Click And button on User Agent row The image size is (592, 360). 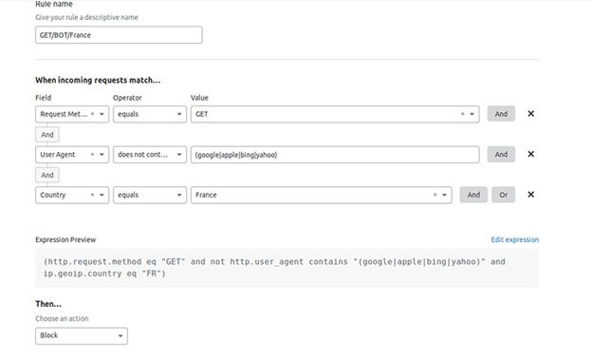(x=501, y=154)
